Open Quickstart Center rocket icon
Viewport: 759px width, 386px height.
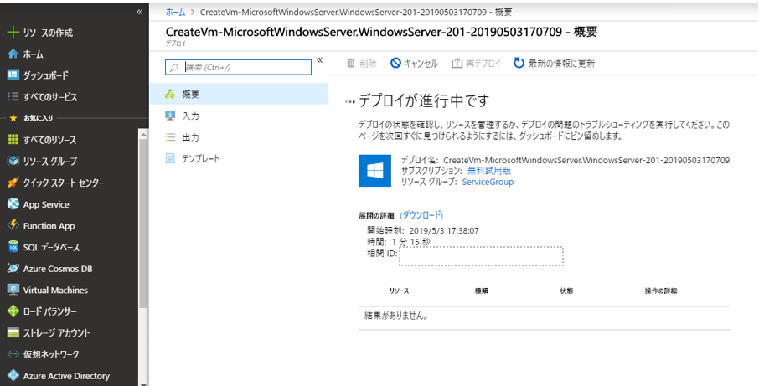pos(13,183)
